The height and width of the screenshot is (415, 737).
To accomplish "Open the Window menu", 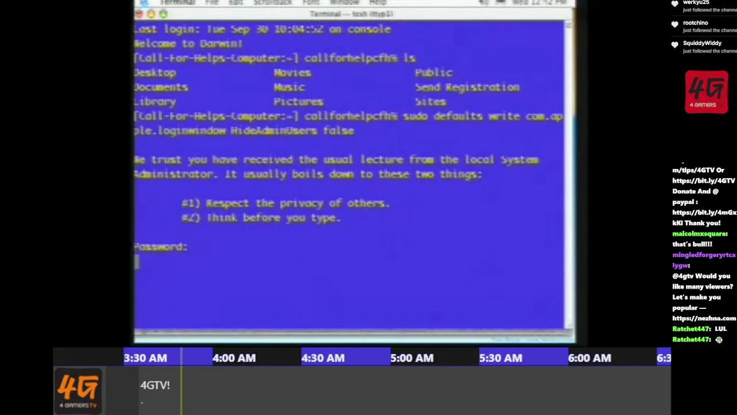I will [x=344, y=2].
